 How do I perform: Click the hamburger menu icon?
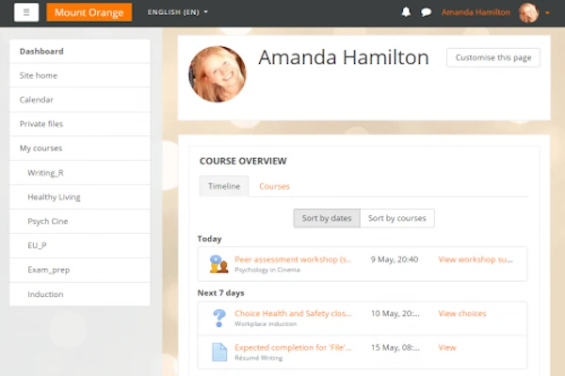[x=25, y=12]
